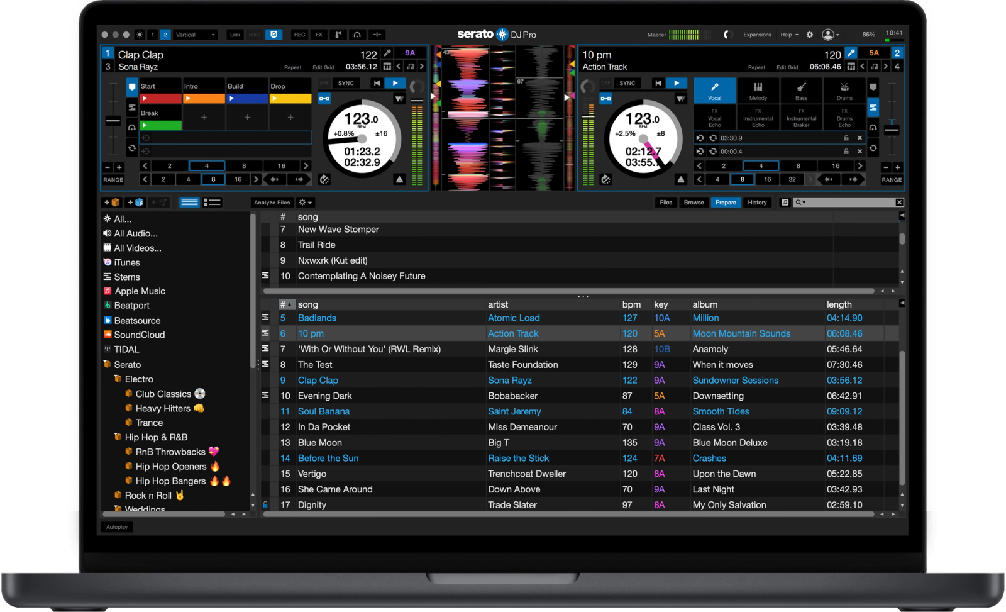Switch to the Prepare panel tab
This screenshot has height=612, width=1006.
(x=726, y=203)
